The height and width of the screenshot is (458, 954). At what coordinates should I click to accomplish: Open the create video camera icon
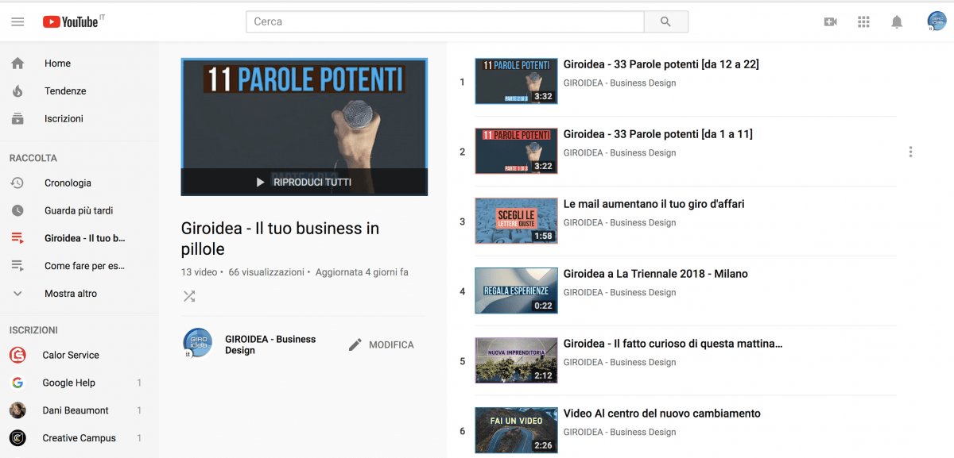[x=831, y=22]
